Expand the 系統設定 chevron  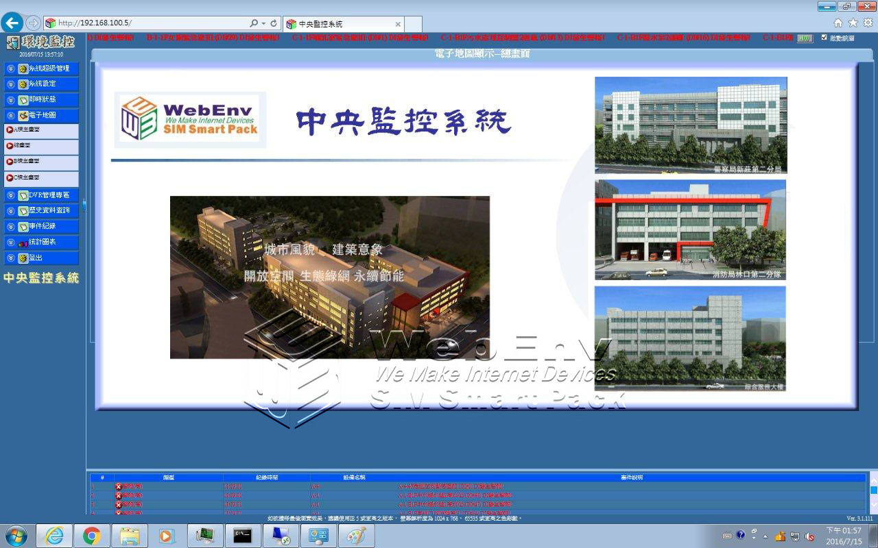tap(10, 84)
